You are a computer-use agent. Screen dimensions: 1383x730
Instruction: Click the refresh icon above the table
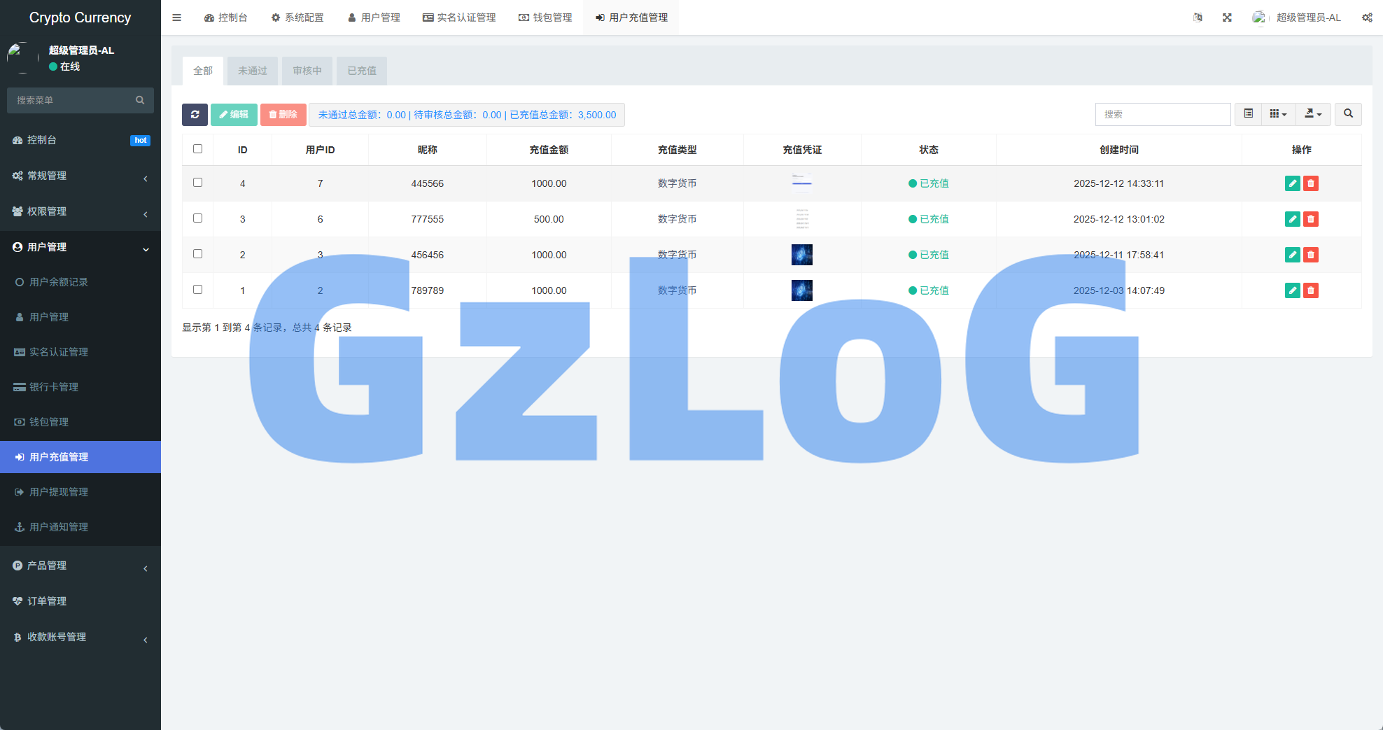tap(195, 114)
